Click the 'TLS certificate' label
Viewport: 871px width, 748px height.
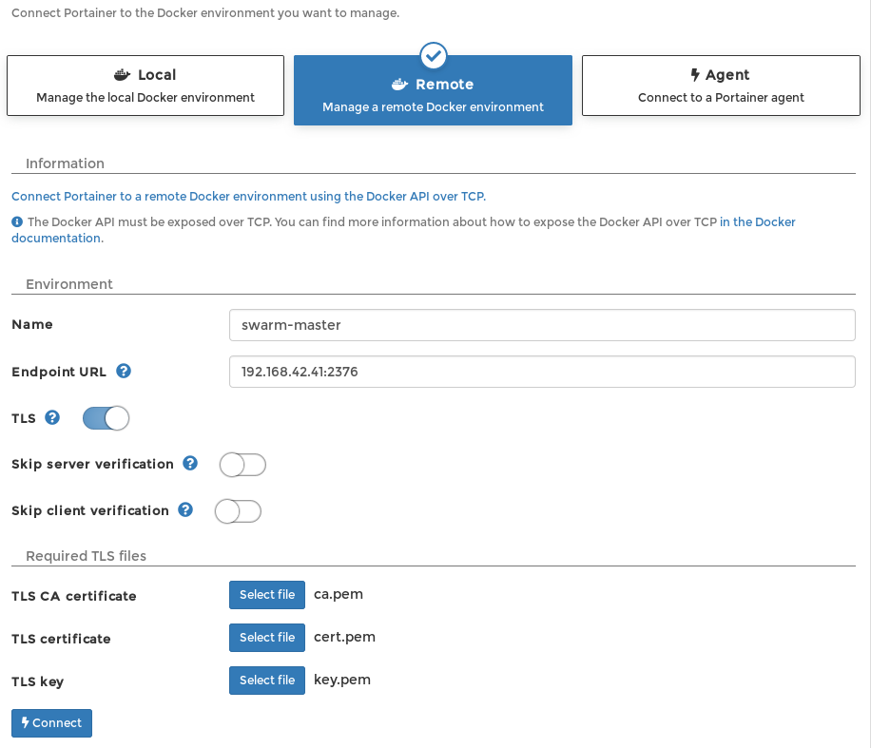click(61, 639)
